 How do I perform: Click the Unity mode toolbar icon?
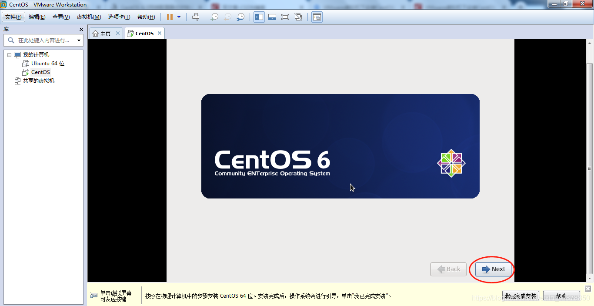coord(298,17)
